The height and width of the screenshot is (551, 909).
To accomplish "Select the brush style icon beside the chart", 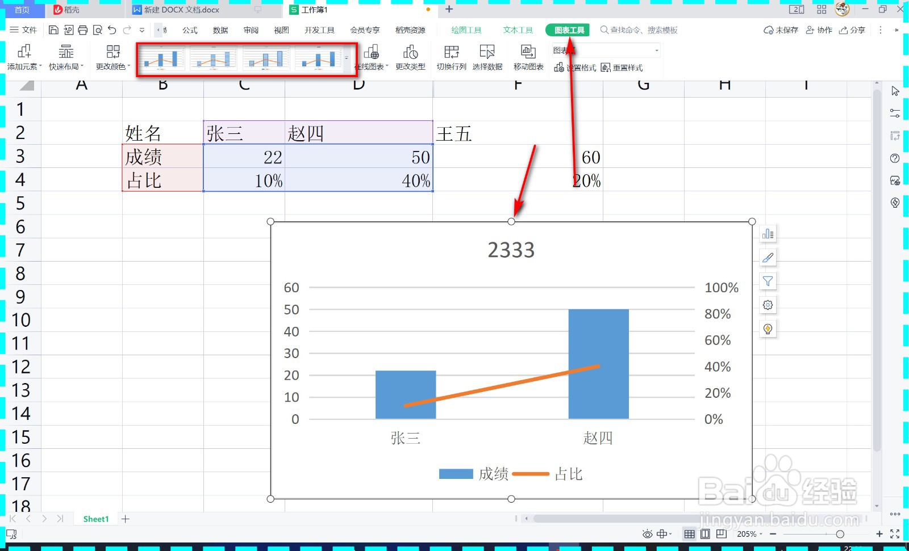I will (768, 257).
